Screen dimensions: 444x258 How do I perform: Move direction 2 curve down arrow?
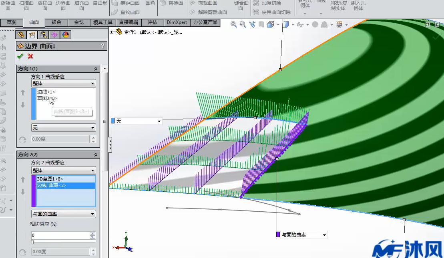click(23, 192)
